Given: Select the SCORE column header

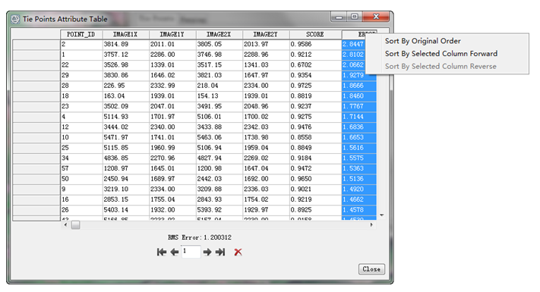Looking at the screenshot, I should pyautogui.click(x=315, y=34).
